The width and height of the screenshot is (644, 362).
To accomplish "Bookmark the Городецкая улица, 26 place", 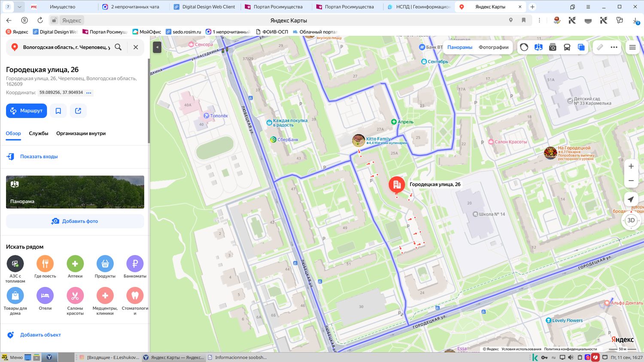I will click(x=58, y=111).
